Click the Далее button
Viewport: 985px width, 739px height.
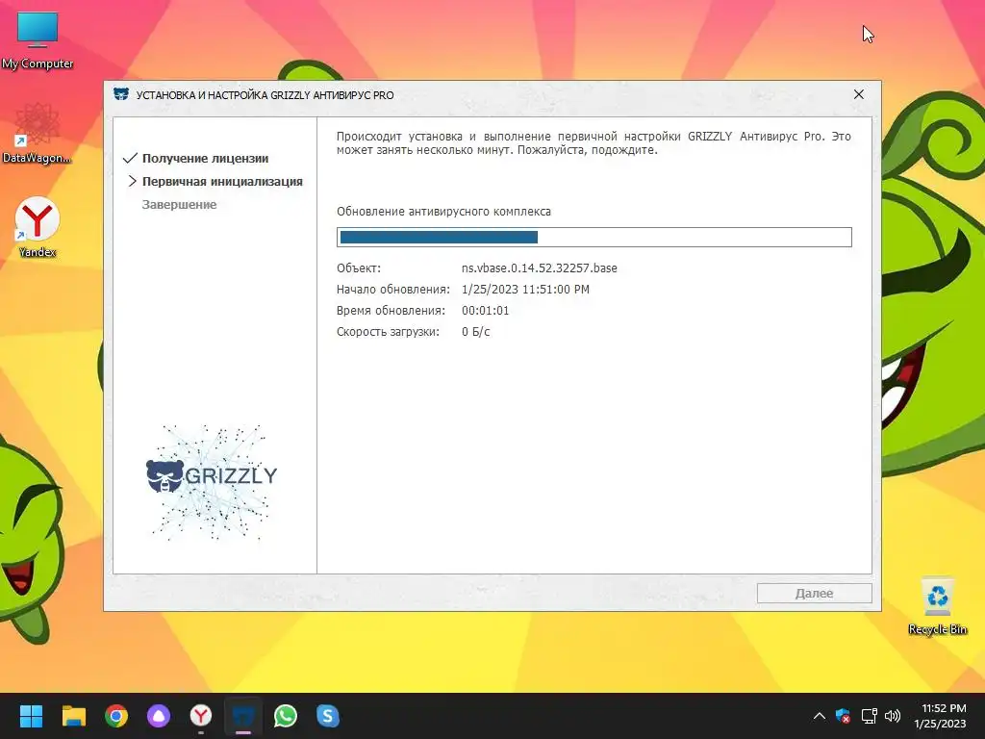[814, 593]
